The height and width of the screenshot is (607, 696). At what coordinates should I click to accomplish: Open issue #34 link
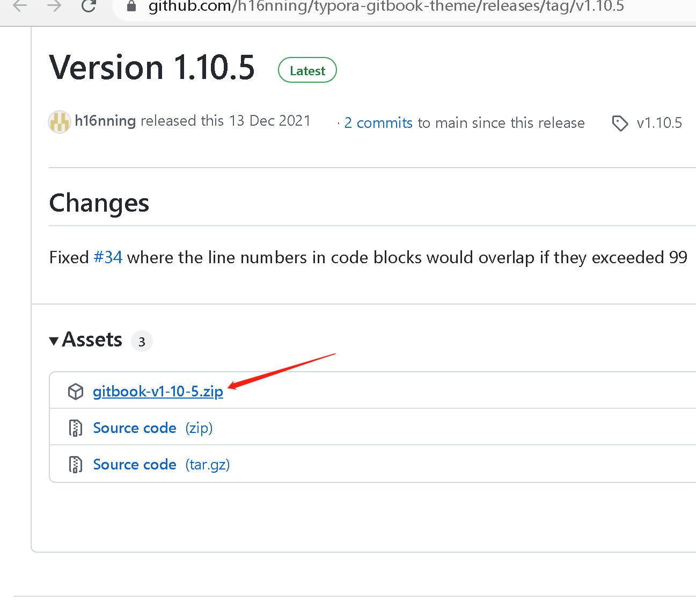(108, 258)
